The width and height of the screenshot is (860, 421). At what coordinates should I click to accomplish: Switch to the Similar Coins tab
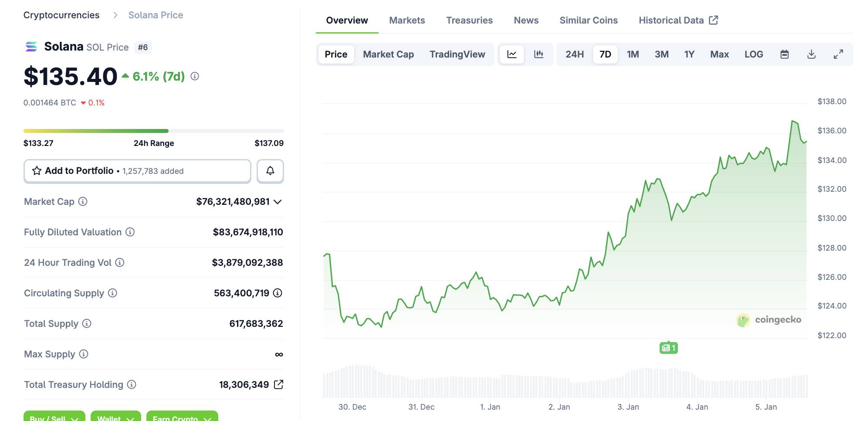pos(588,20)
